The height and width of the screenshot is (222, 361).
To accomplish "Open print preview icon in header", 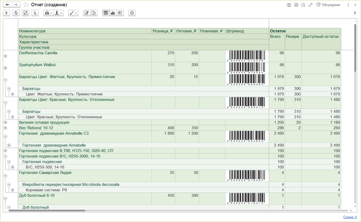I will [303, 5].
